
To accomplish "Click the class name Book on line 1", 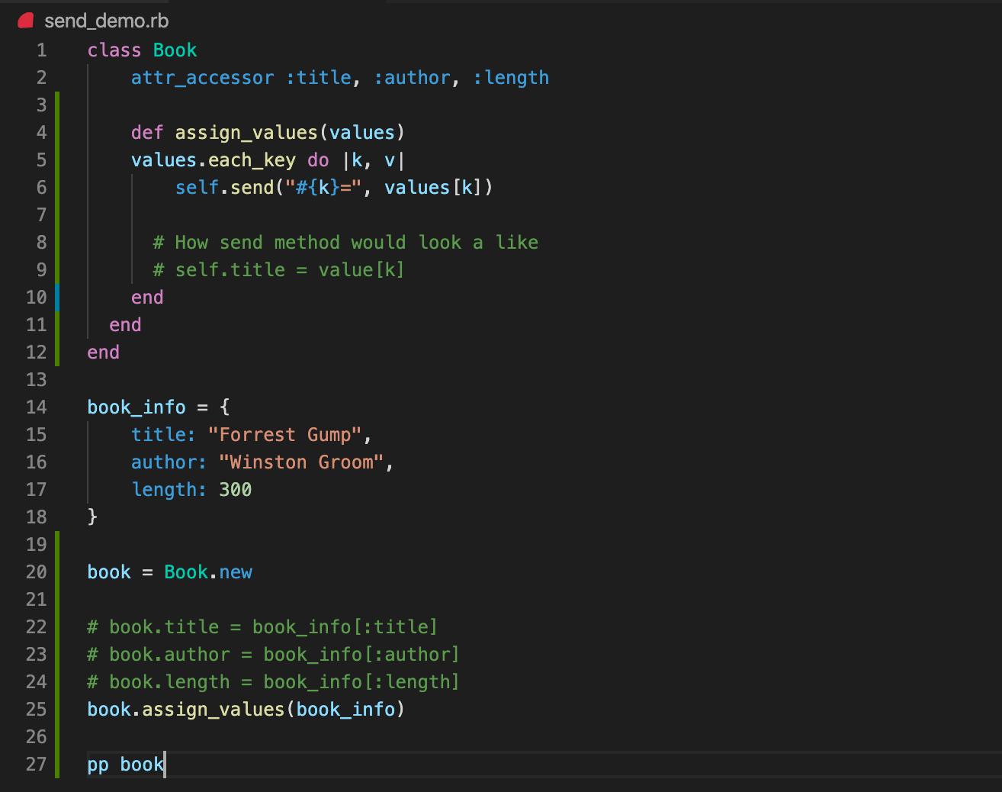I will 175,50.
